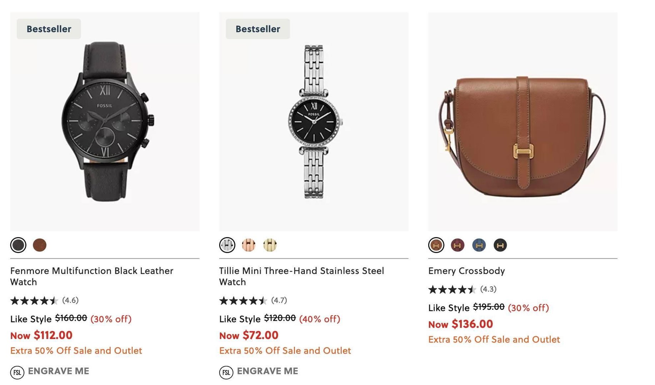The image size is (655, 385).
Task: Pick the gold Tillie watch swatch
Action: 270,245
